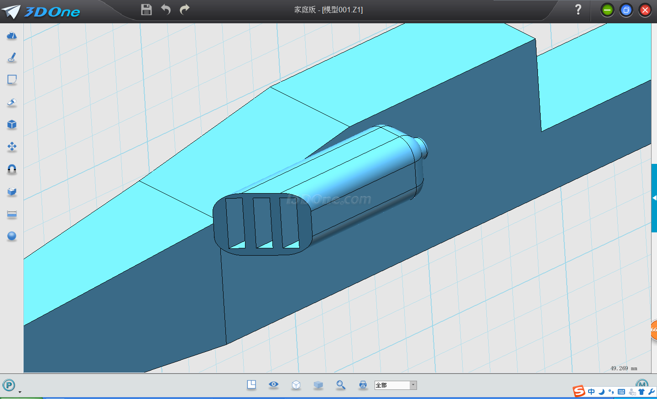Expand the right side panel arrow
The height and width of the screenshot is (399, 657).
(654, 198)
